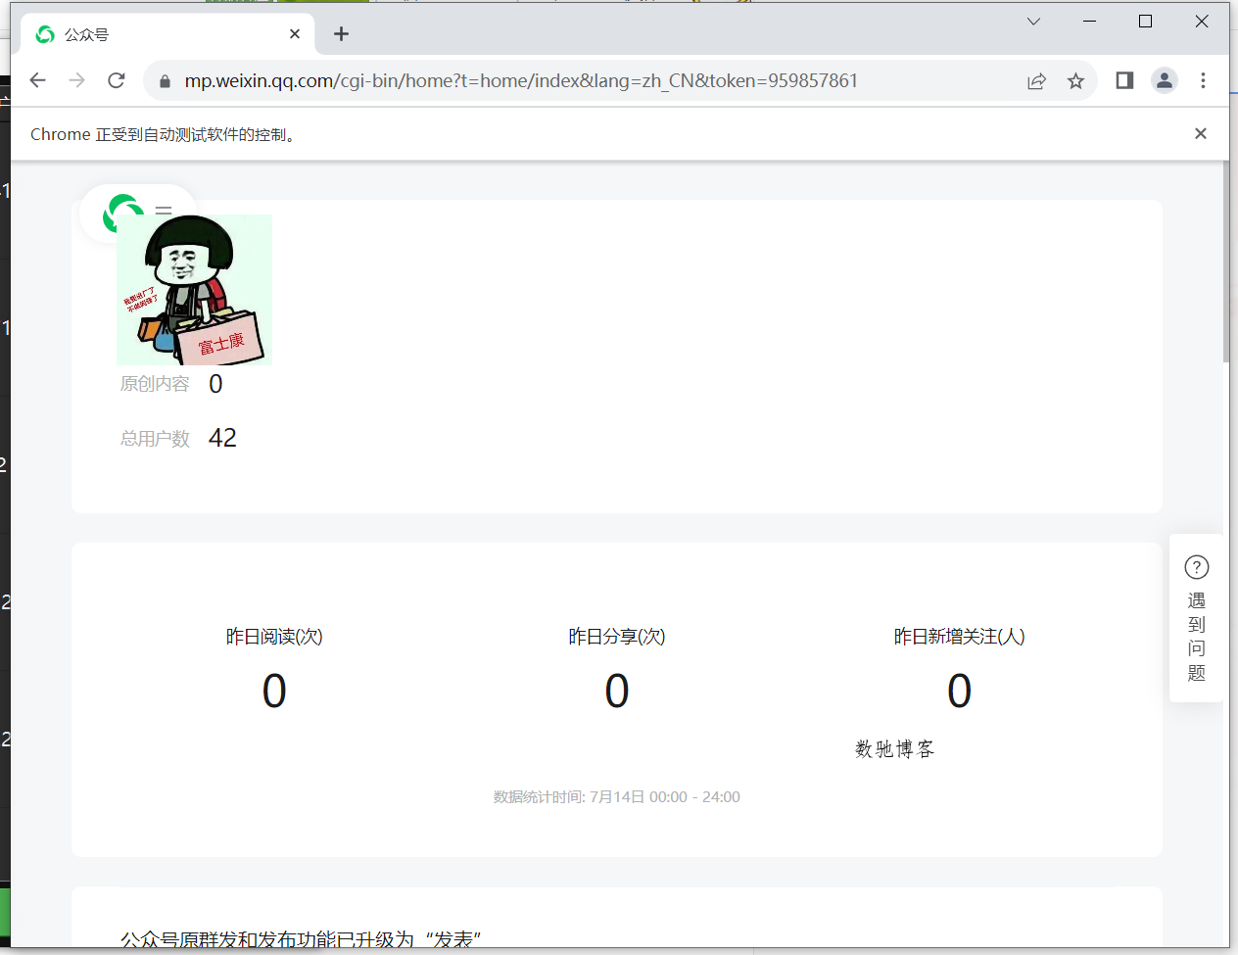Toggle the hamburger menu next to logo
This screenshot has height=955, width=1238.
[164, 211]
